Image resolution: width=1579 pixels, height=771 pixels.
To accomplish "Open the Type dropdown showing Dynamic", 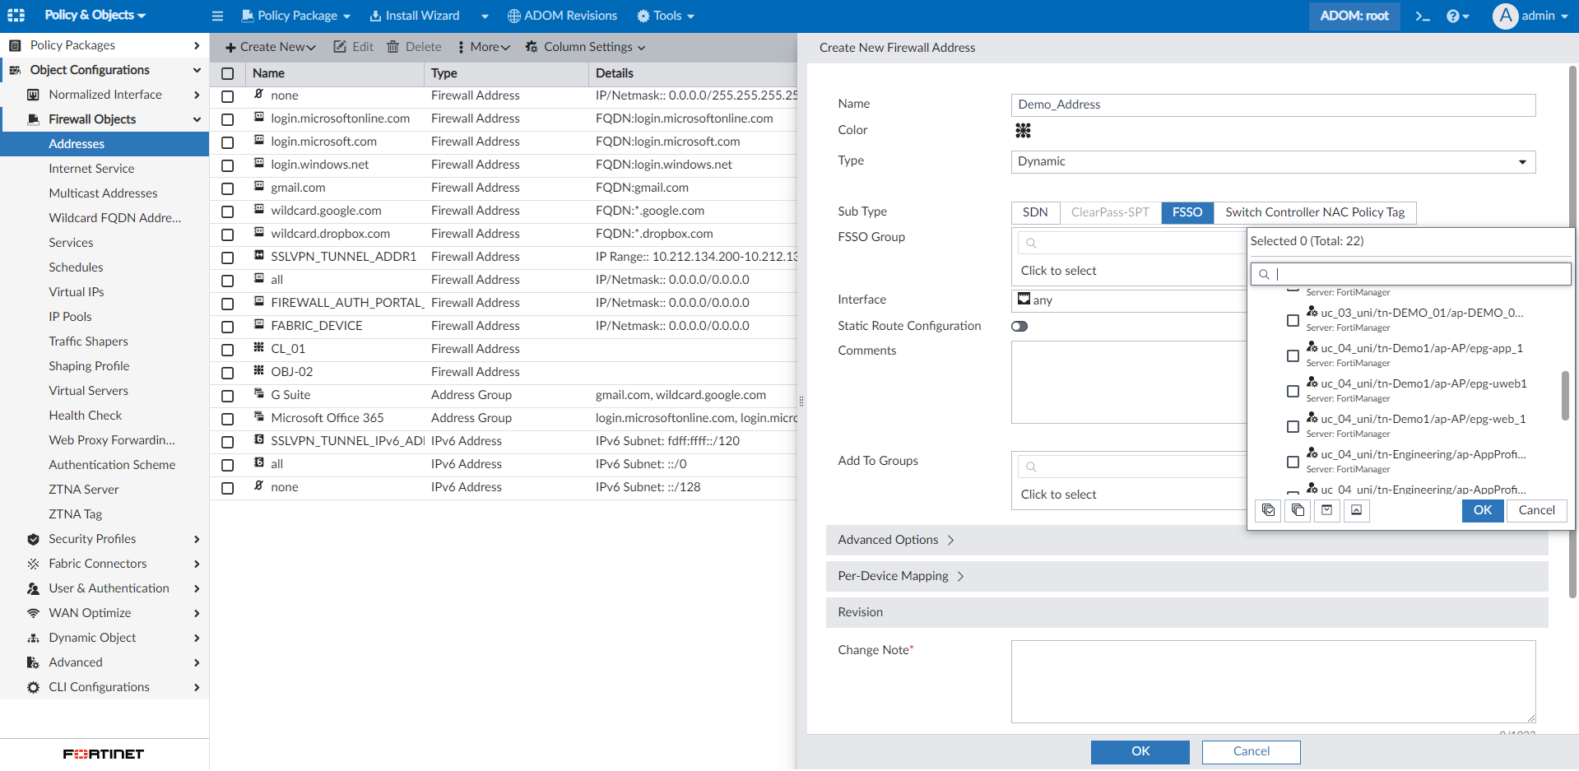I will click(x=1272, y=162).
